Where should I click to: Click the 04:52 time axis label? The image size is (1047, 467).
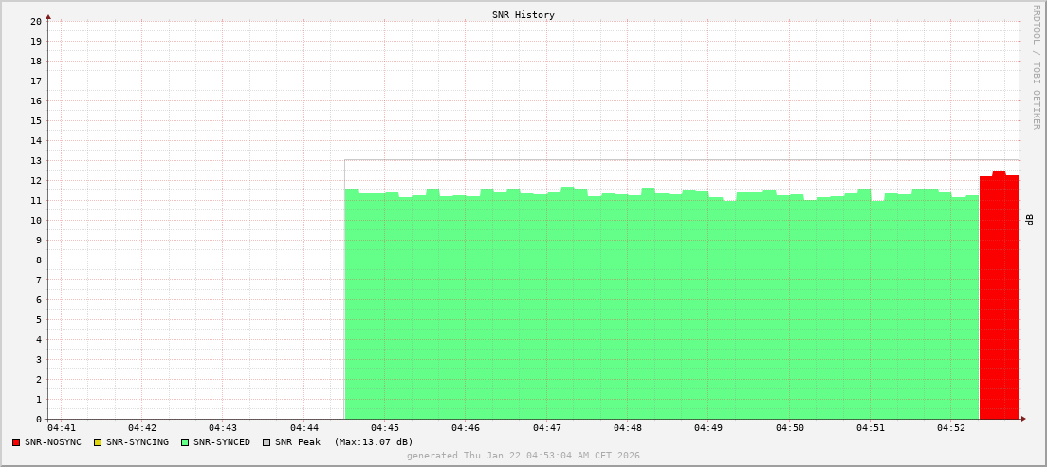[951, 428]
